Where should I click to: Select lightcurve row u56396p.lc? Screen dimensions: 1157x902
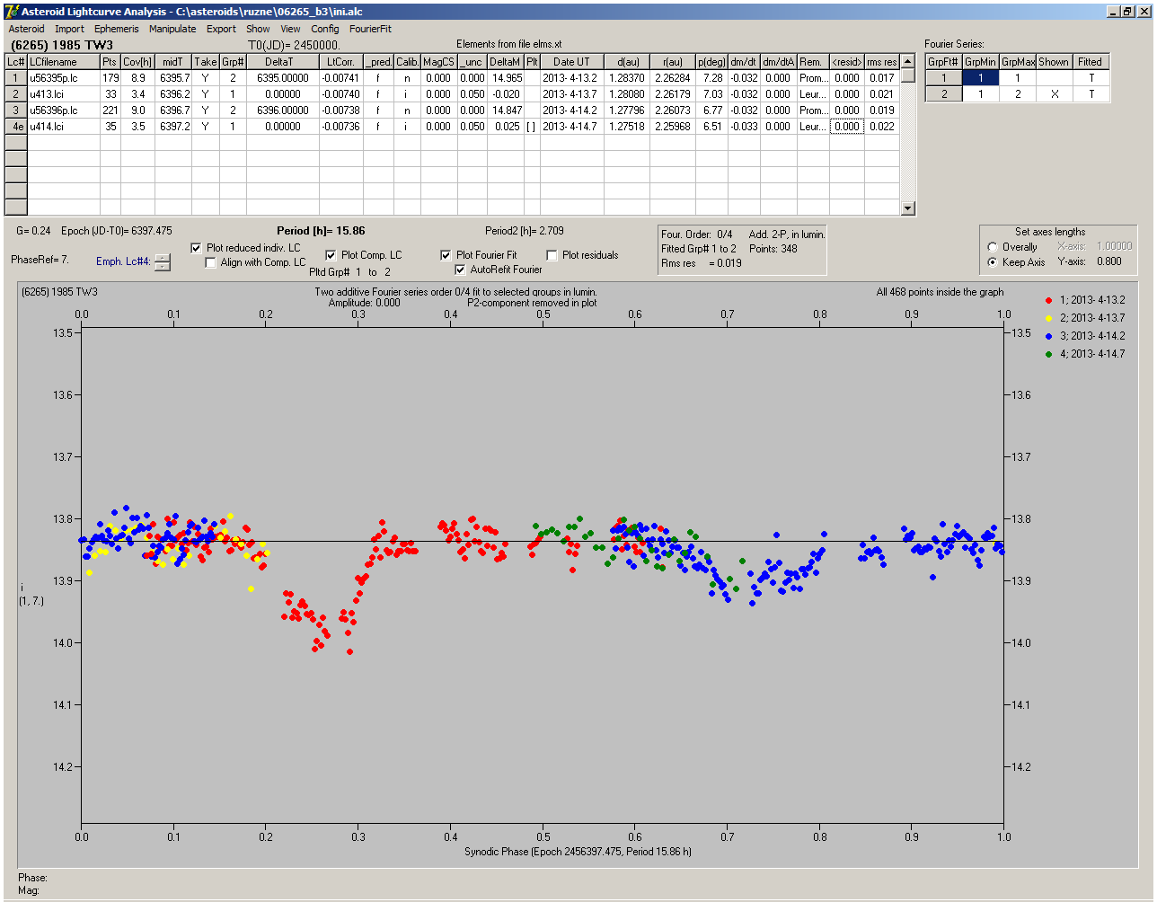click(x=453, y=111)
